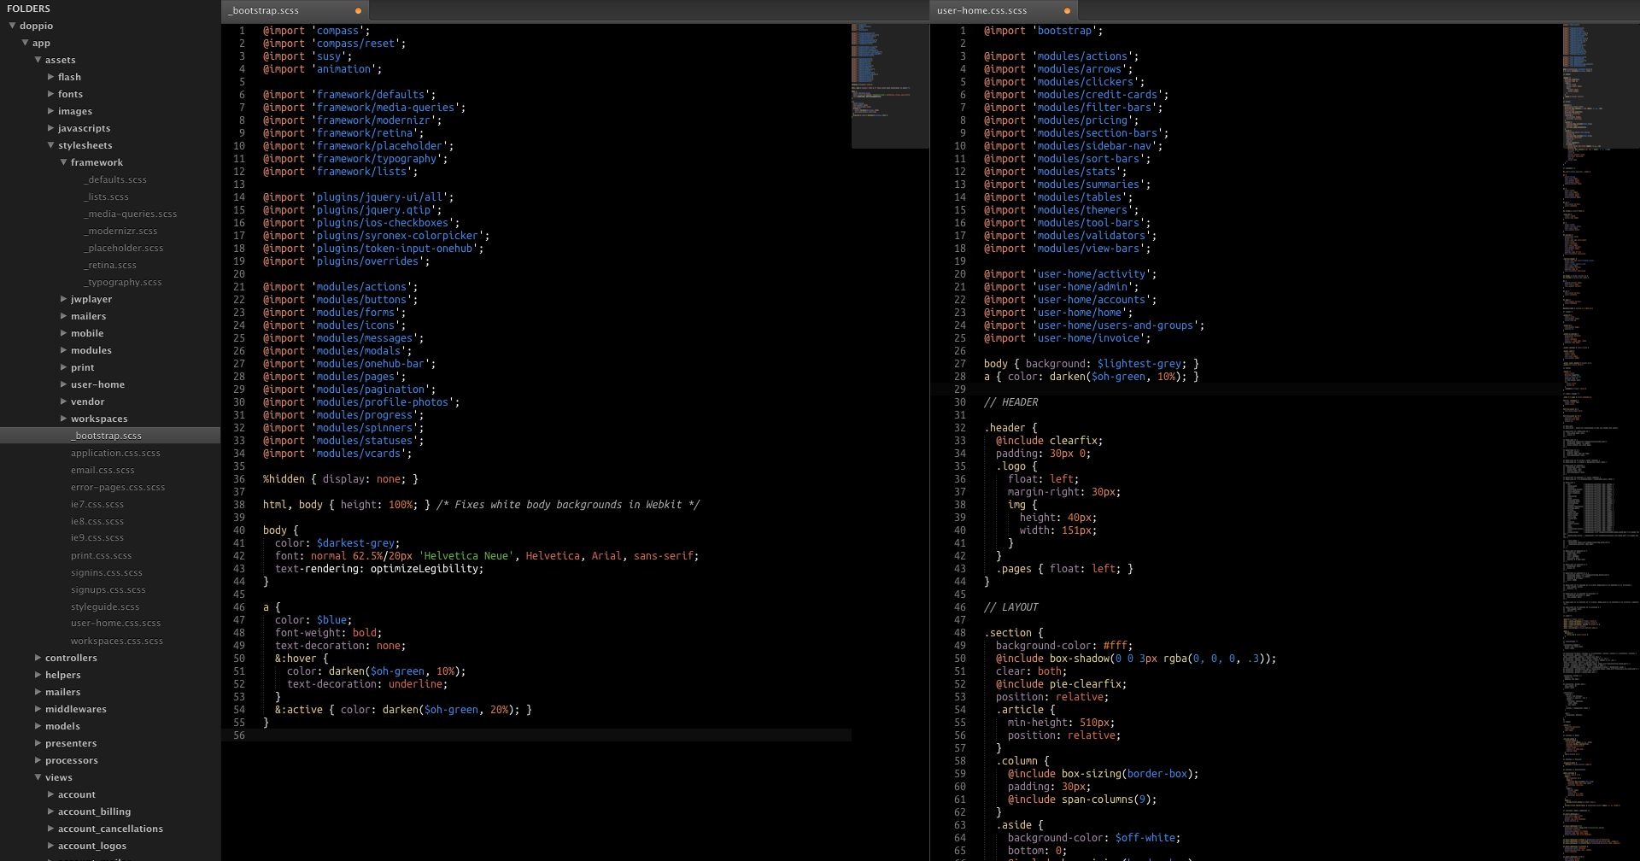Open _lists.scss file
This screenshot has height=861, width=1640.
click(107, 196)
